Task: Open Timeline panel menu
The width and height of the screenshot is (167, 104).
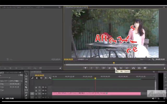Action: [153, 72]
